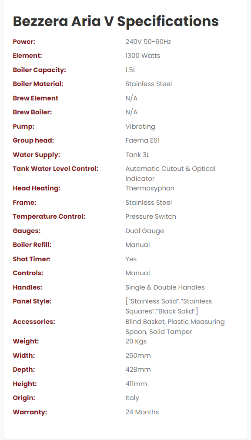Click the Single & Double Handles text
Image resolution: width=251 pixels, height=440 pixels.
[x=165, y=287]
